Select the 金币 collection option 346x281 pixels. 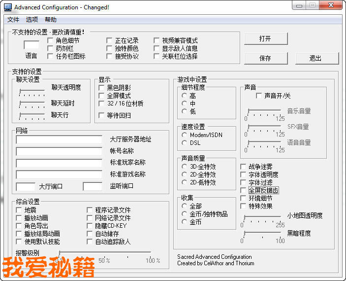(x=185, y=222)
